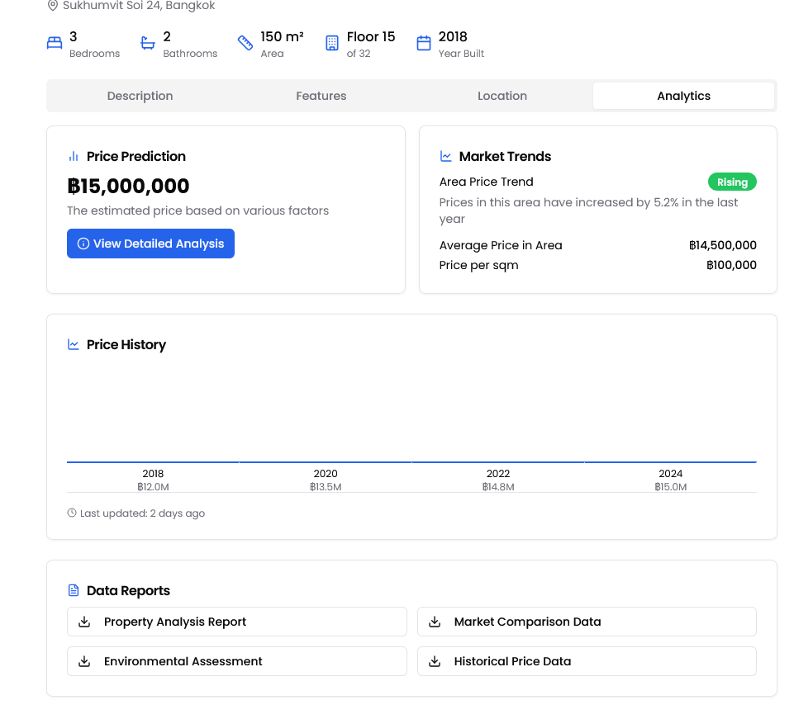Switch to the Description tab

point(140,96)
